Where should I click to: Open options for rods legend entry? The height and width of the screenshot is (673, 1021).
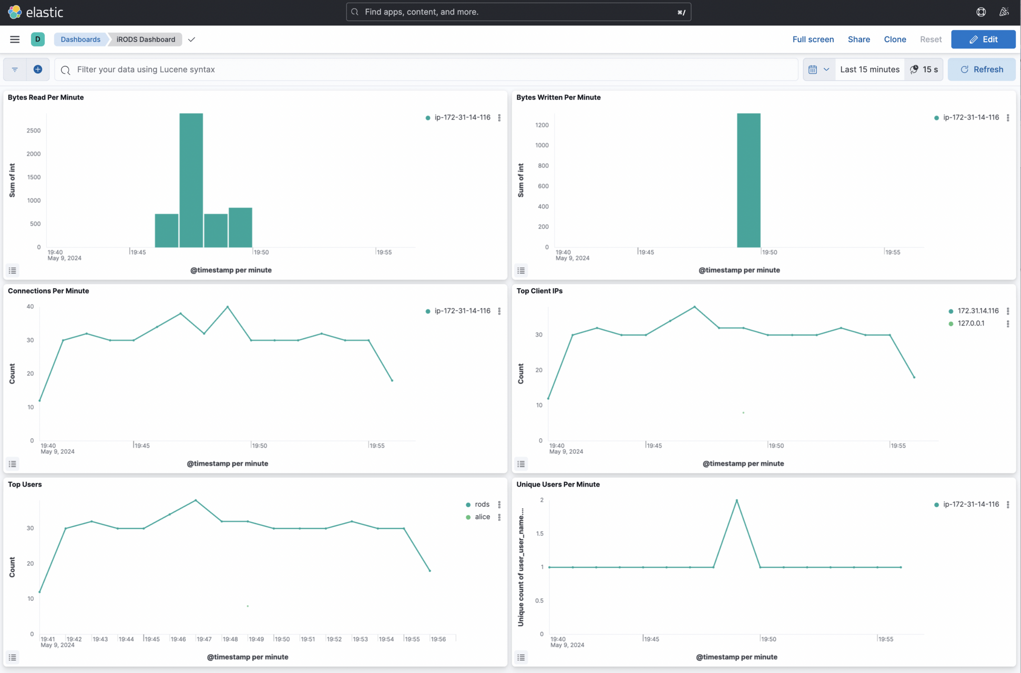click(x=499, y=505)
